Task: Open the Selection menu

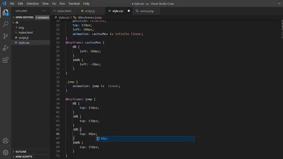Action: 32,4
